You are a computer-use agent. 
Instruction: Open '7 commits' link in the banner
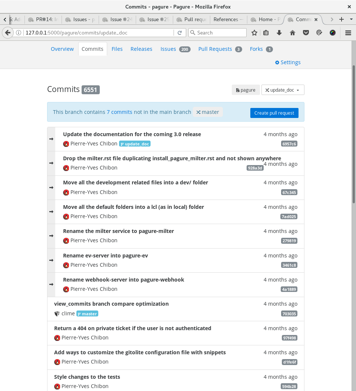pyautogui.click(x=119, y=112)
